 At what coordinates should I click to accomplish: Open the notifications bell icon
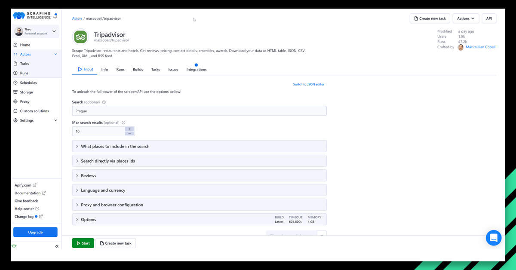[x=55, y=16]
